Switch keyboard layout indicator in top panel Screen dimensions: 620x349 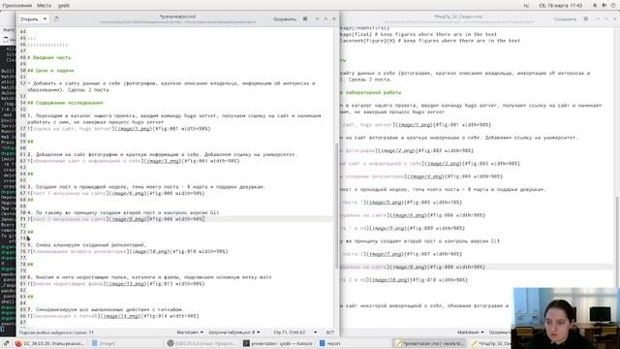point(526,6)
